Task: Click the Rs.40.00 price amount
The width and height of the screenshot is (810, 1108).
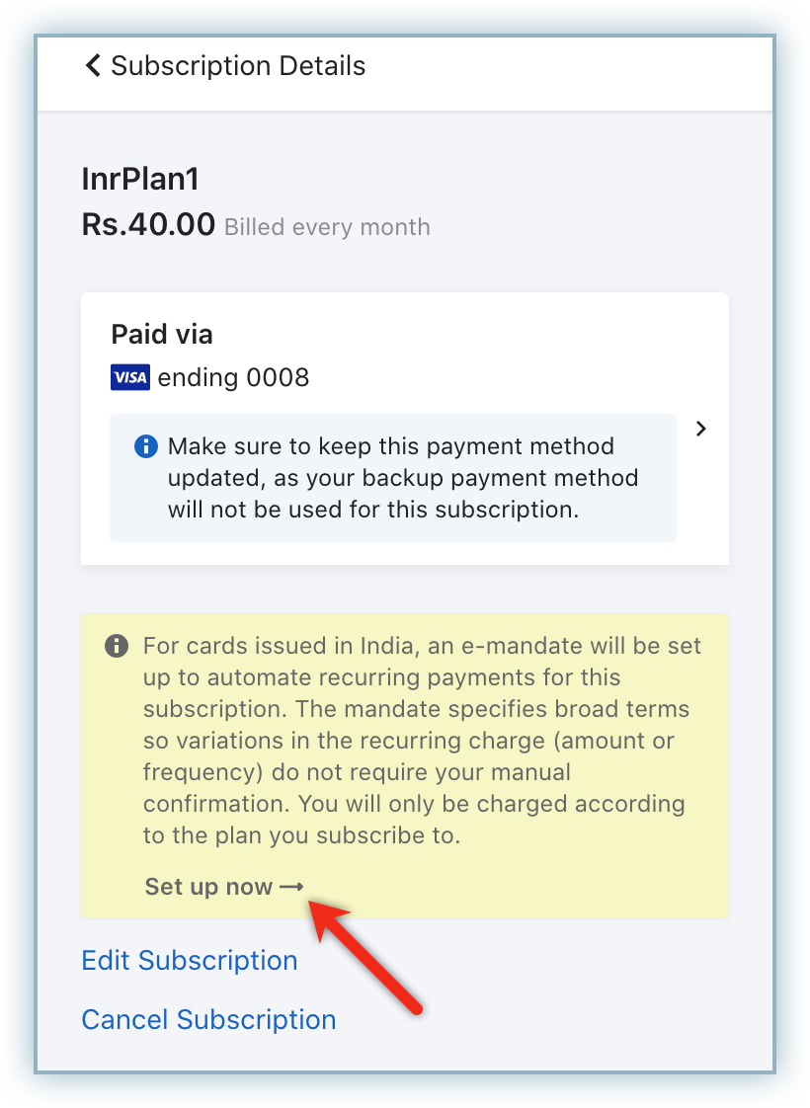Action: coord(148,225)
